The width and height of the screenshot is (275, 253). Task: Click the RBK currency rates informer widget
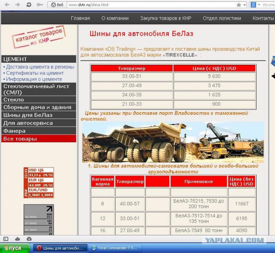(39, 183)
